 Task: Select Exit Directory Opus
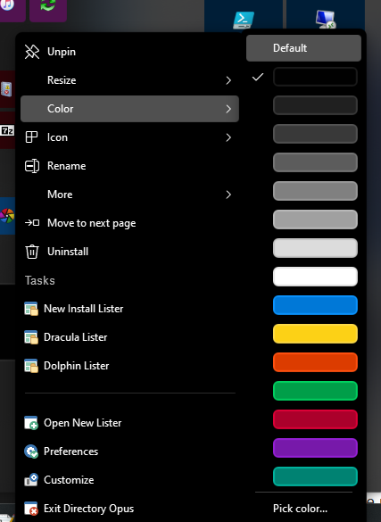pos(129,509)
